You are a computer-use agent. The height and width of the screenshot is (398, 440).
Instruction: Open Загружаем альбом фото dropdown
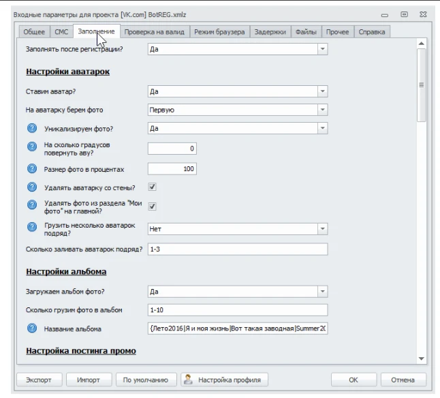(x=322, y=291)
